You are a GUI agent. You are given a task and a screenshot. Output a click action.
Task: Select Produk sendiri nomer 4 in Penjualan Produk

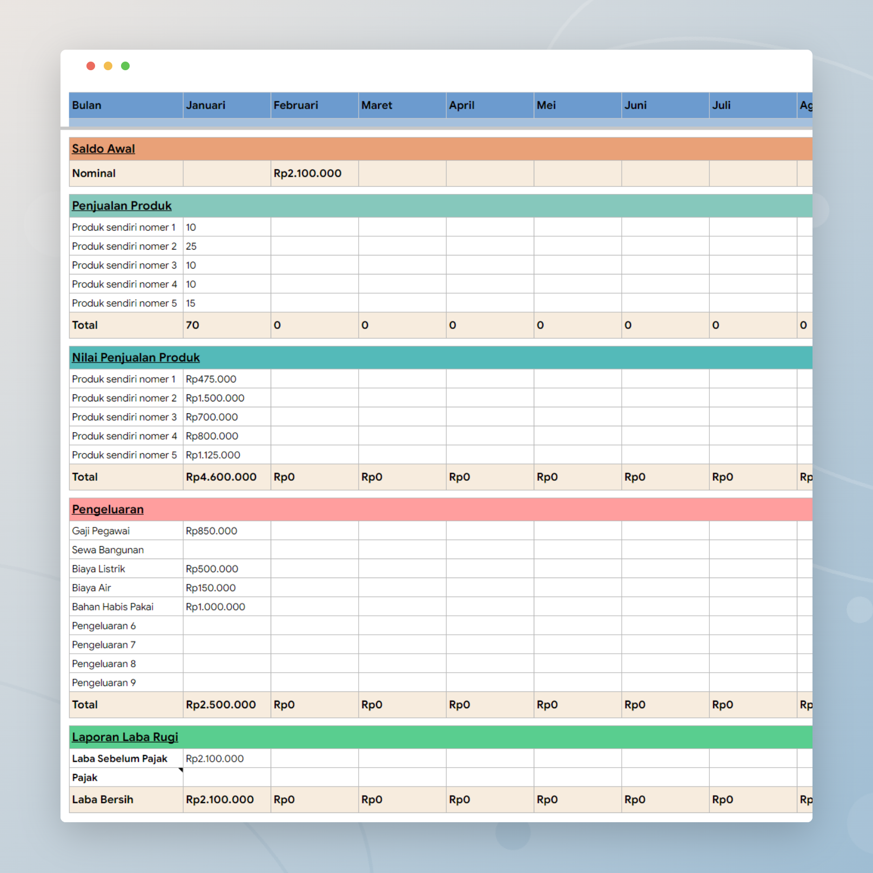[x=126, y=284]
